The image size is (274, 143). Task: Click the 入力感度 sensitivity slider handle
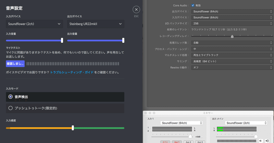click(73, 128)
